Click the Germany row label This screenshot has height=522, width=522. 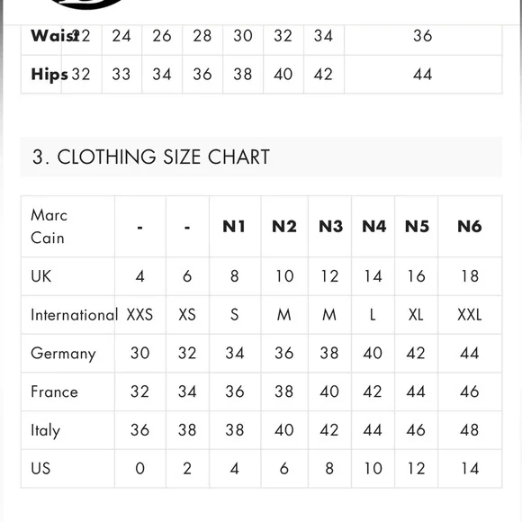(63, 354)
